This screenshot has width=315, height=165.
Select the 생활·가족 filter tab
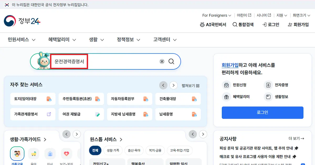click(x=113, y=150)
